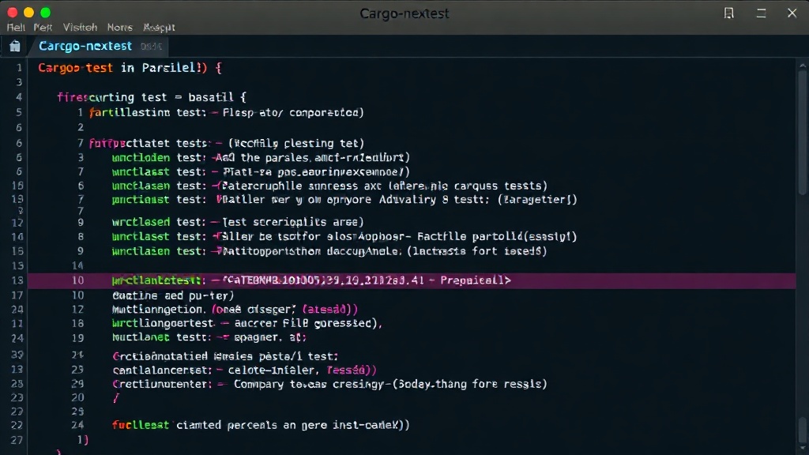
Task: Select the highlighted 'Prepsicall>' line
Action: [412, 280]
